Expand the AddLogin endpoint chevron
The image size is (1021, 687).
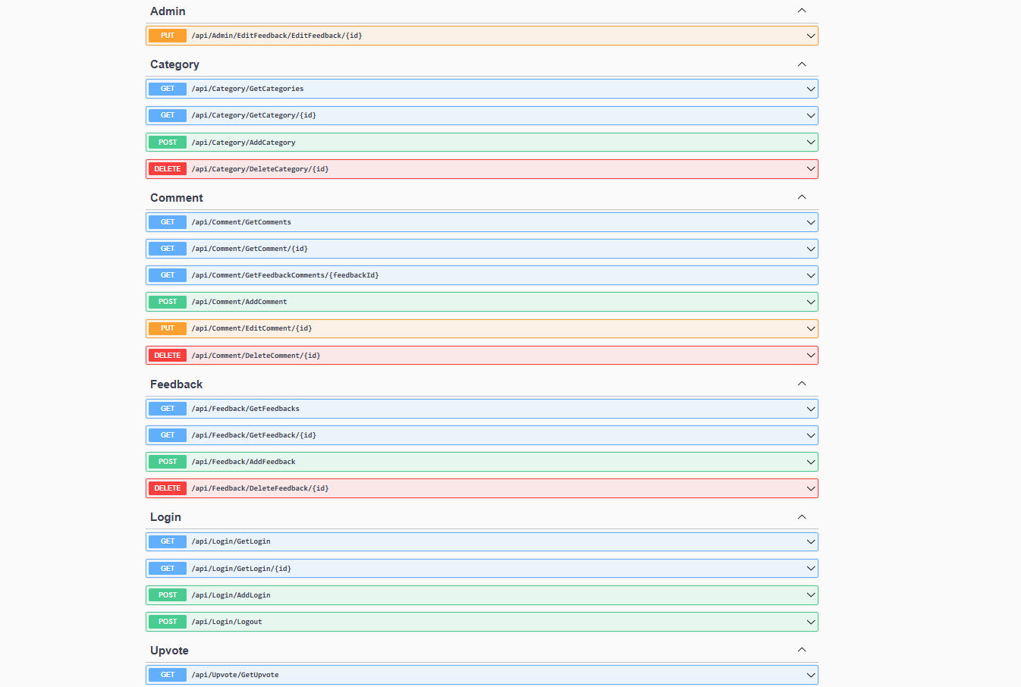[811, 595]
